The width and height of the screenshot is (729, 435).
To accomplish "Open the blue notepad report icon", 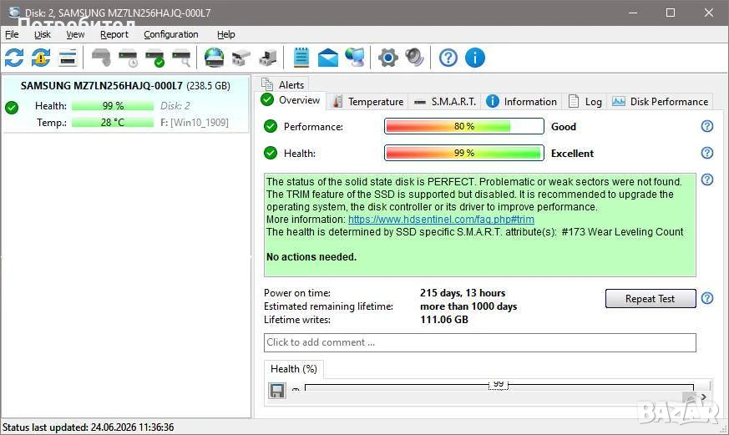I will pos(301,58).
